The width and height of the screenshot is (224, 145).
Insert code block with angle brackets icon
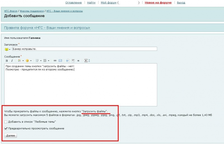(67, 61)
